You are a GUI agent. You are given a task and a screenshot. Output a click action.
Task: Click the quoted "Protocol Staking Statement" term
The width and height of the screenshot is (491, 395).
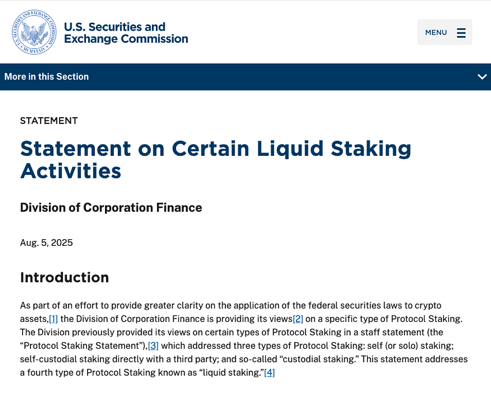click(x=82, y=346)
